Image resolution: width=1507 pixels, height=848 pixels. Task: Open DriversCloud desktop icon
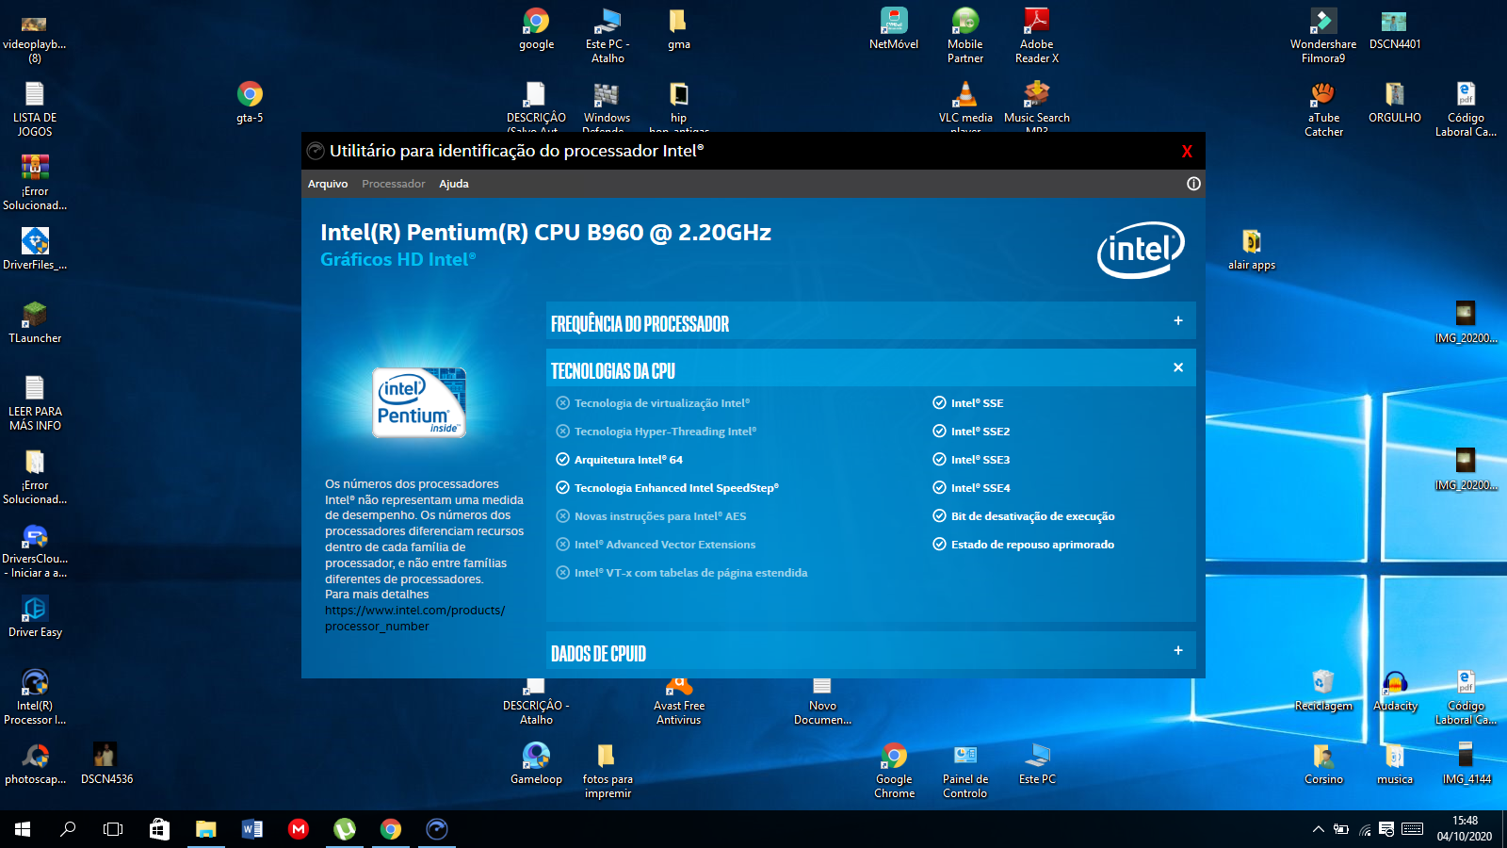pos(35,550)
